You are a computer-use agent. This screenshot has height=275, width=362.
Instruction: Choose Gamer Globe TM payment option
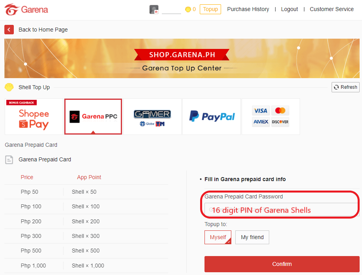point(152,116)
